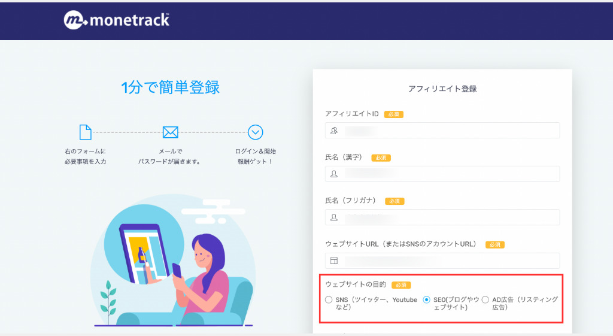Click the ウェブサイトURL（またはSNSのアカウントURL） label
The height and width of the screenshot is (336, 613).
coord(402,244)
